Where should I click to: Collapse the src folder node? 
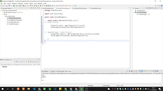[3, 14]
